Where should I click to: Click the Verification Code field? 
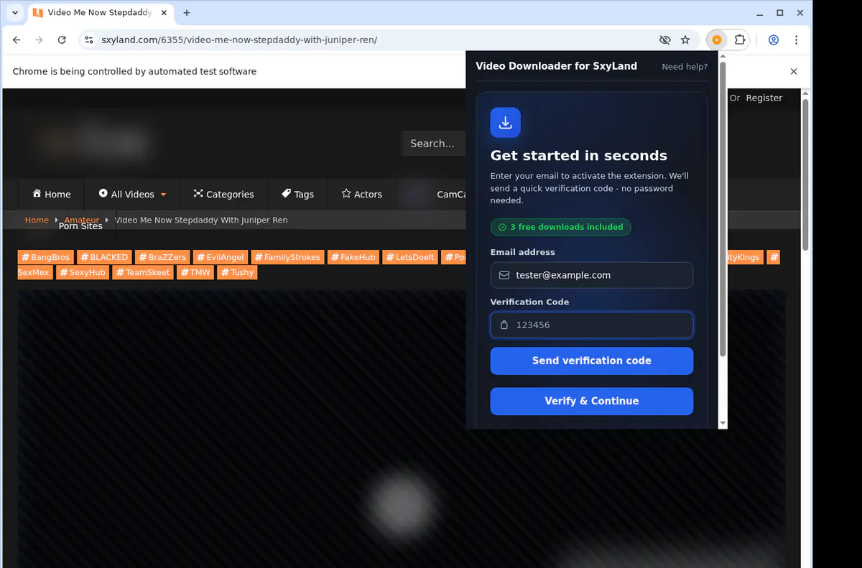(x=592, y=325)
